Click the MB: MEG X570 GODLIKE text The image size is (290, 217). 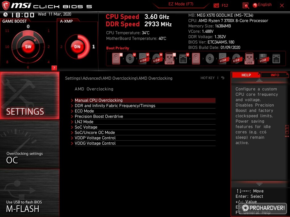[x=221, y=15]
